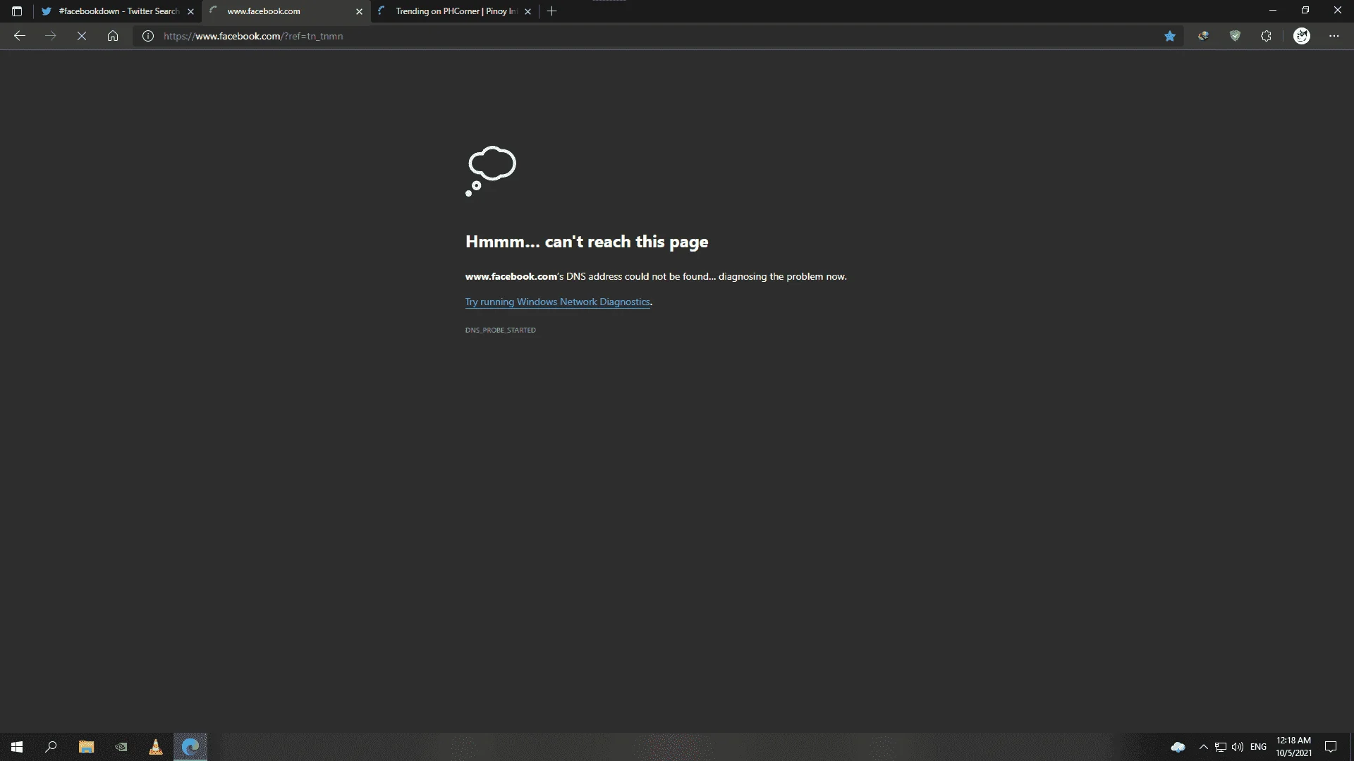Viewport: 1354px width, 761px height.
Task: Open the tab actions menu icon
Action: [17, 11]
